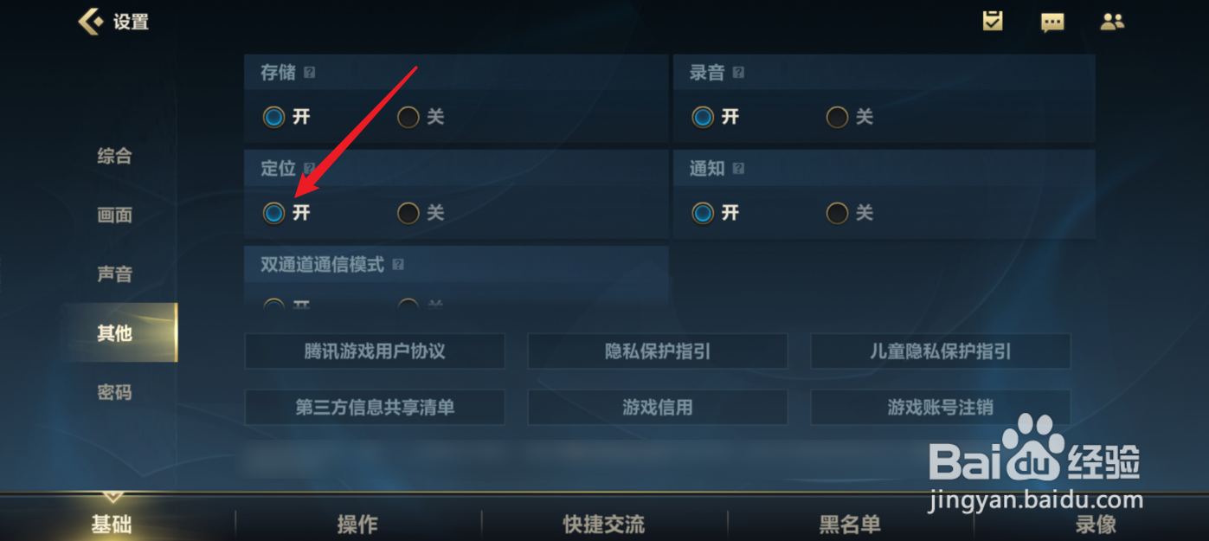The width and height of the screenshot is (1209, 541).
Task: Select the 操作 bottom tab
Action: [357, 524]
